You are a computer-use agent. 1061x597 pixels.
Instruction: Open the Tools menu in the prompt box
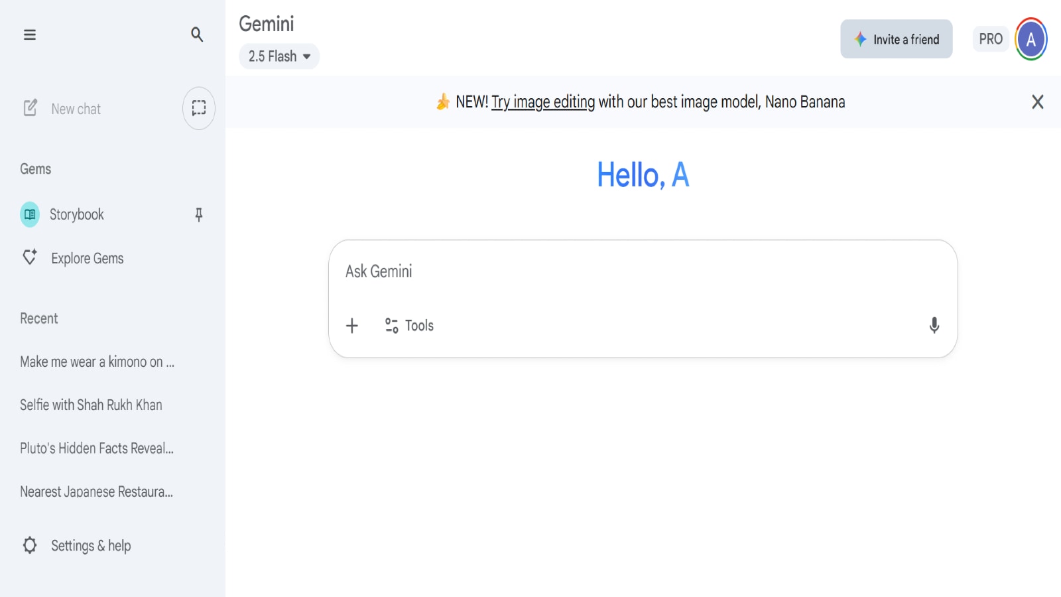click(409, 325)
